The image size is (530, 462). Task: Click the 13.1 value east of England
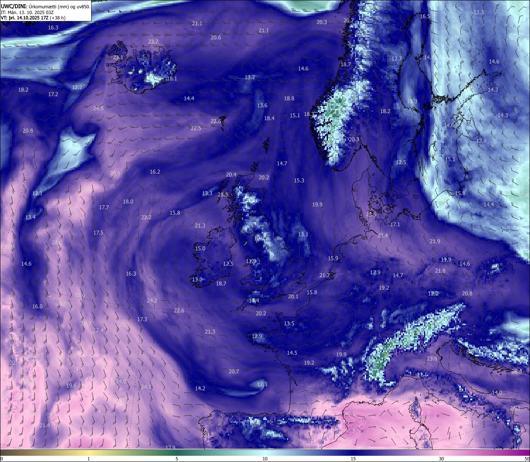(x=303, y=234)
